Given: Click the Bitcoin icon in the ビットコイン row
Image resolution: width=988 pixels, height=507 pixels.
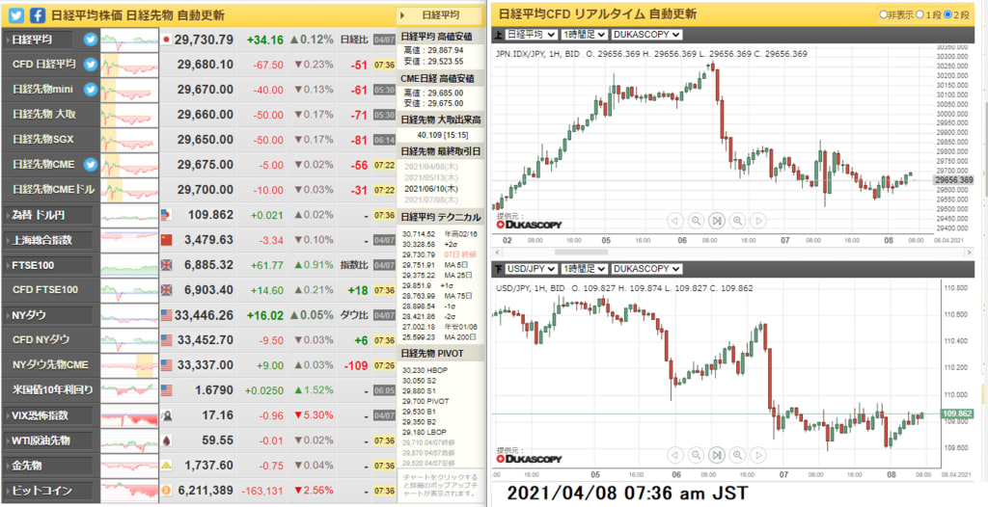Looking at the screenshot, I should tap(166, 491).
